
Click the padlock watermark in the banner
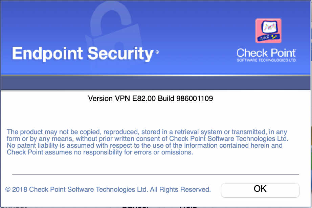tap(114, 38)
